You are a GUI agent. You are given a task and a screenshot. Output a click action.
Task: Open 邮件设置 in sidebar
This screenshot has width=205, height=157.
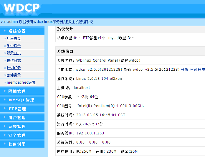point(14,75)
